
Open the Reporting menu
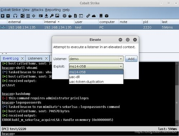(53, 10)
